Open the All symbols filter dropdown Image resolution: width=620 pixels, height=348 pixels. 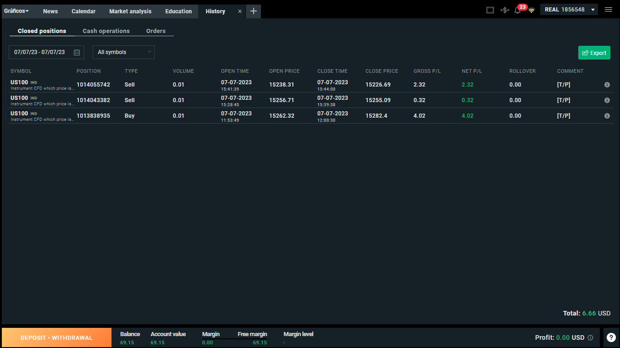(x=124, y=52)
